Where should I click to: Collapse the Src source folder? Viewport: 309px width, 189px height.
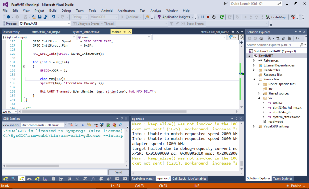[259, 98]
